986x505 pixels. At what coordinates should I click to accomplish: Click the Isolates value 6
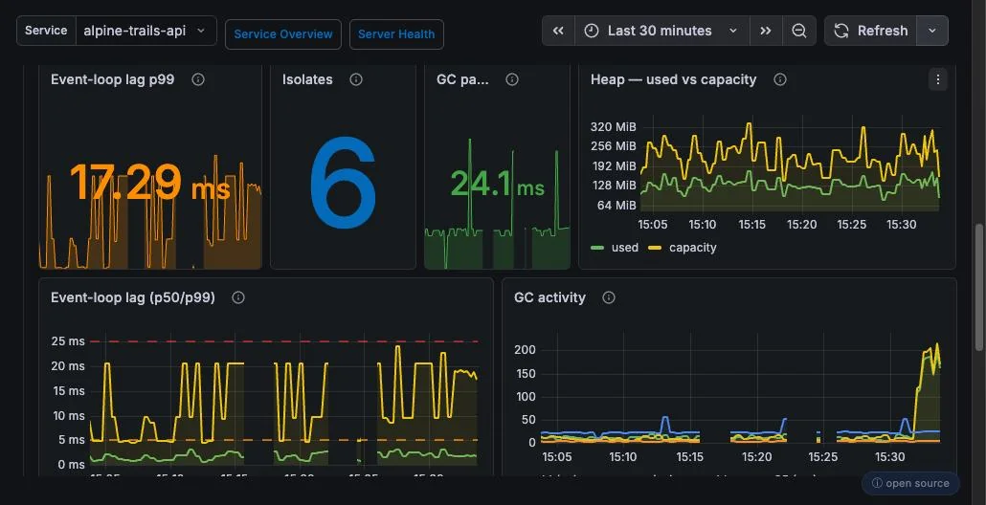click(x=343, y=183)
